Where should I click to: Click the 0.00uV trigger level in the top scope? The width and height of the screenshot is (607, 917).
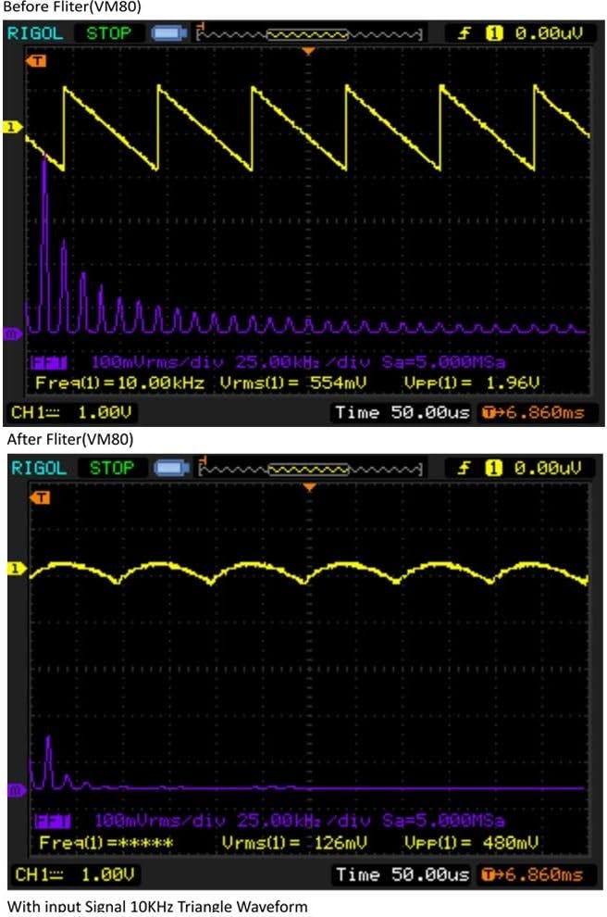(x=549, y=33)
